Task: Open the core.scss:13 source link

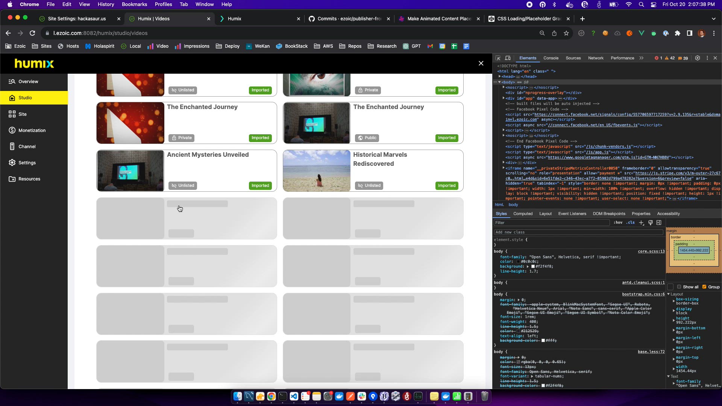Action: [651, 251]
